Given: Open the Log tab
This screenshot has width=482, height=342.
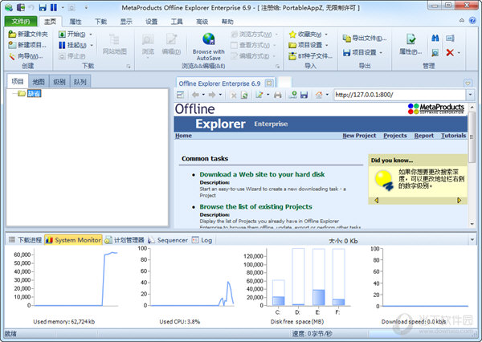Looking at the screenshot, I should 202,240.
